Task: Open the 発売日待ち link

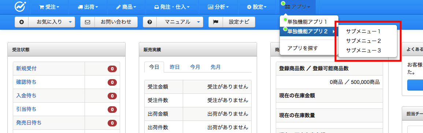Action: [x=29, y=123]
